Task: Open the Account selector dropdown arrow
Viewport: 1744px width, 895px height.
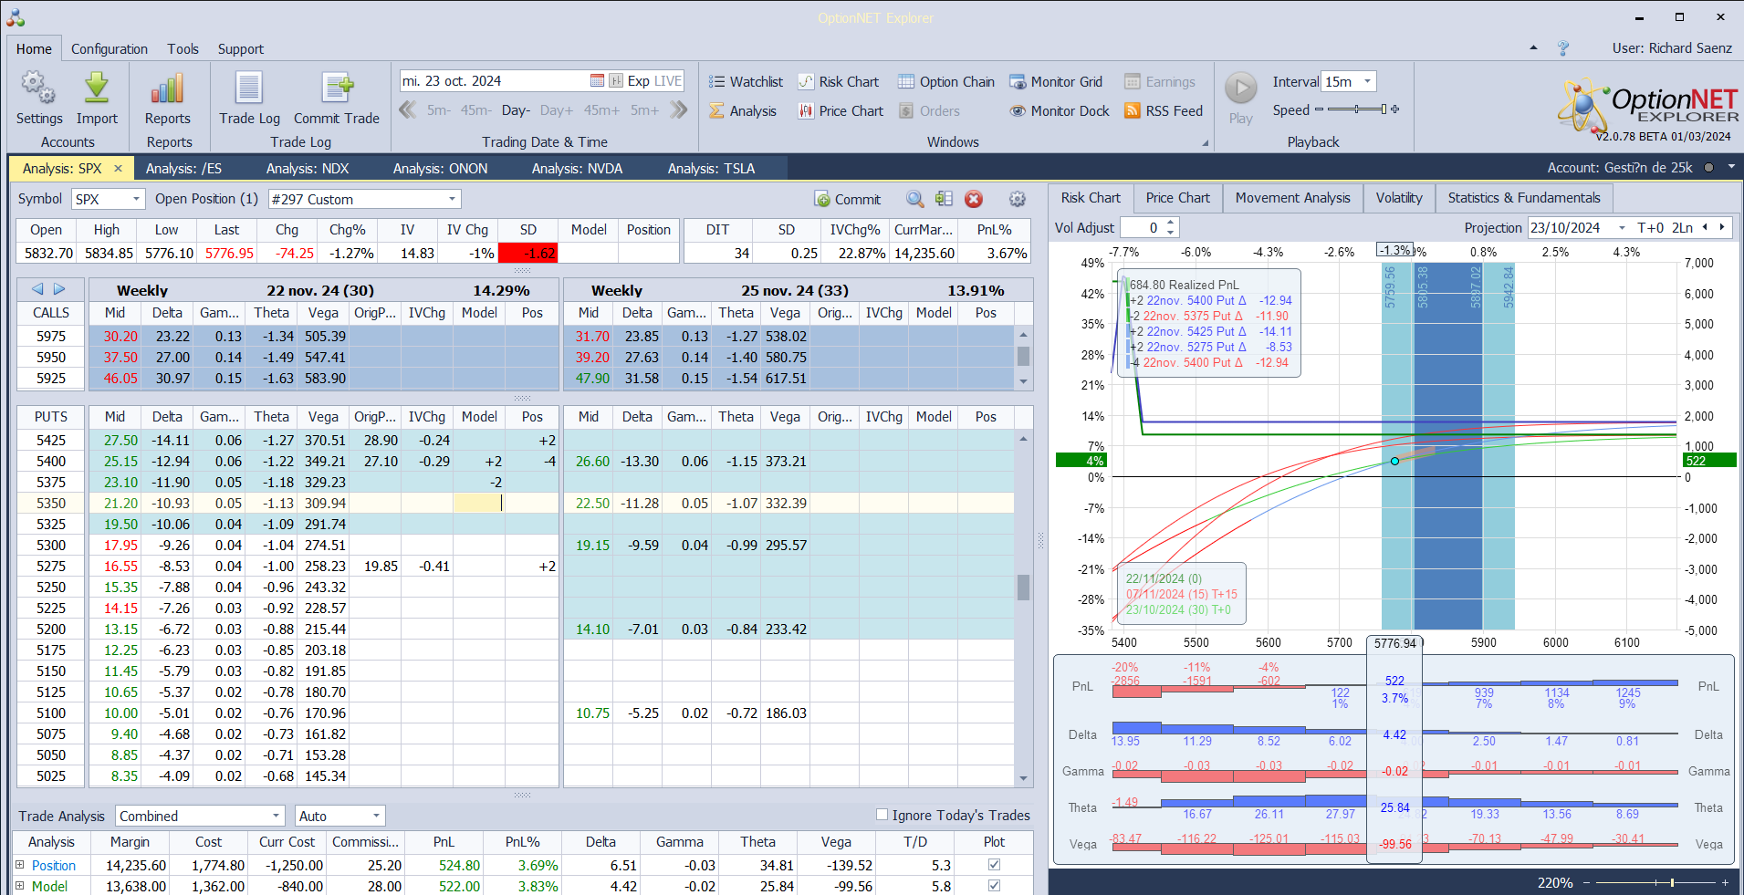Action: pos(1731,168)
